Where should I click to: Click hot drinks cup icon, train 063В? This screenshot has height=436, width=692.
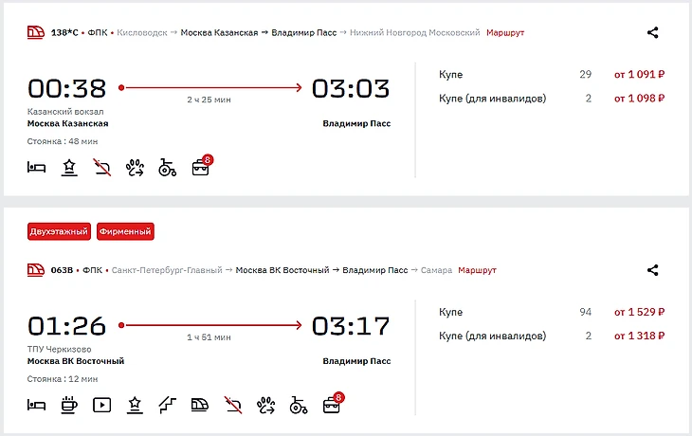pos(68,405)
